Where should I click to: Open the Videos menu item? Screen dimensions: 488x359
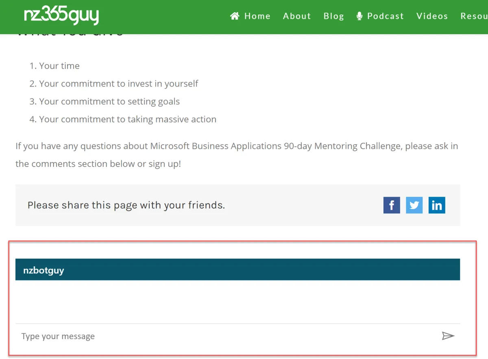coord(432,16)
